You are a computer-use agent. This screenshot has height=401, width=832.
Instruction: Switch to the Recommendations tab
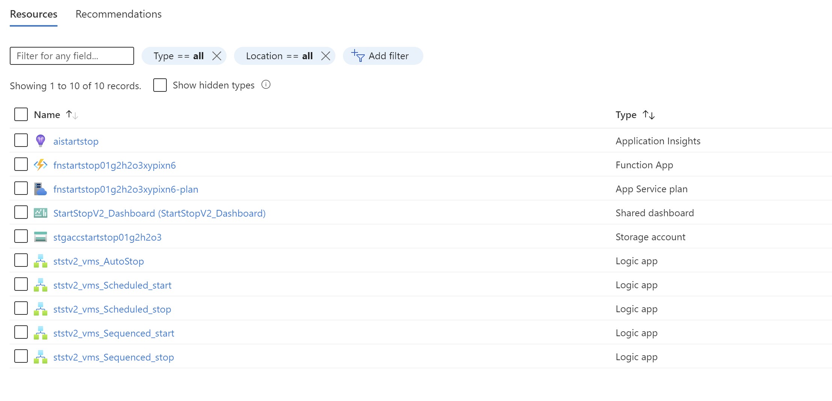pyautogui.click(x=118, y=14)
